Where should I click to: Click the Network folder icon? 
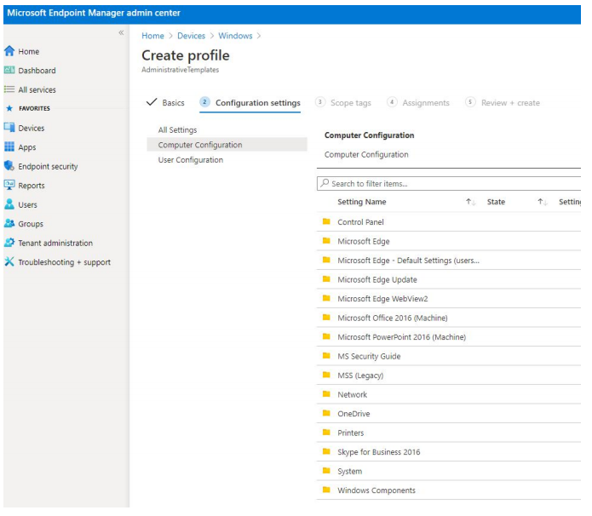326,394
